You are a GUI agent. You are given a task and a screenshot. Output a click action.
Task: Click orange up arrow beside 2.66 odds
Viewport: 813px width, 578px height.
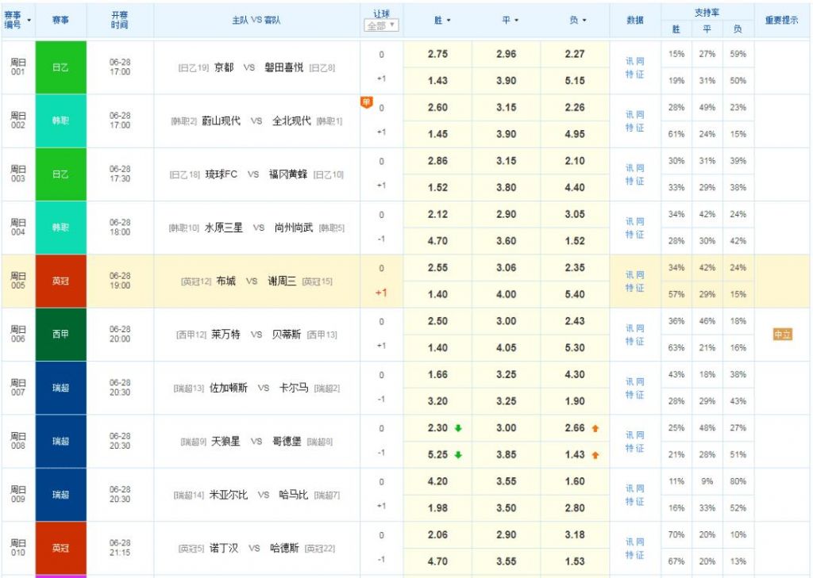(595, 428)
